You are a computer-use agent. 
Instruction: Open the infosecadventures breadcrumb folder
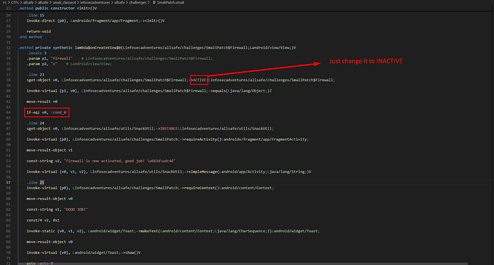95,3
